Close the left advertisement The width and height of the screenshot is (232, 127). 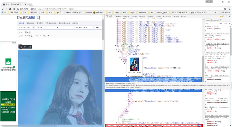pyautogui.click(x=15, y=42)
